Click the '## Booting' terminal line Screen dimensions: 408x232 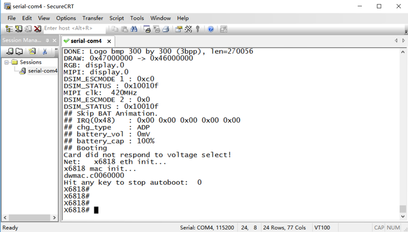coord(85,148)
